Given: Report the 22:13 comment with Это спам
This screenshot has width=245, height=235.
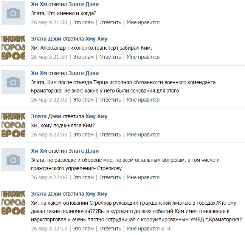Looking at the screenshot, I should (83, 229).
